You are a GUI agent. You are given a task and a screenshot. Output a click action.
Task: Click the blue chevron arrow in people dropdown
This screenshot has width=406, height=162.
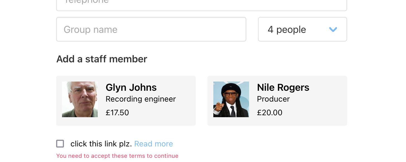(x=333, y=30)
